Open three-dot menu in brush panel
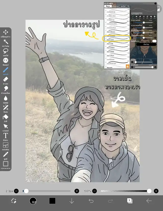 click(x=155, y=4)
